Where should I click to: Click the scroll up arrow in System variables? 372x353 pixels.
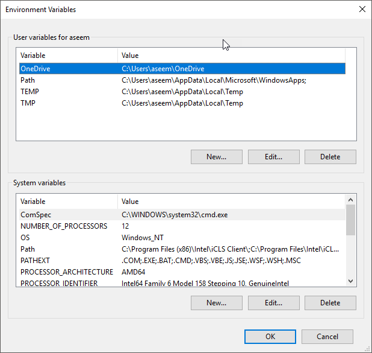click(350, 200)
